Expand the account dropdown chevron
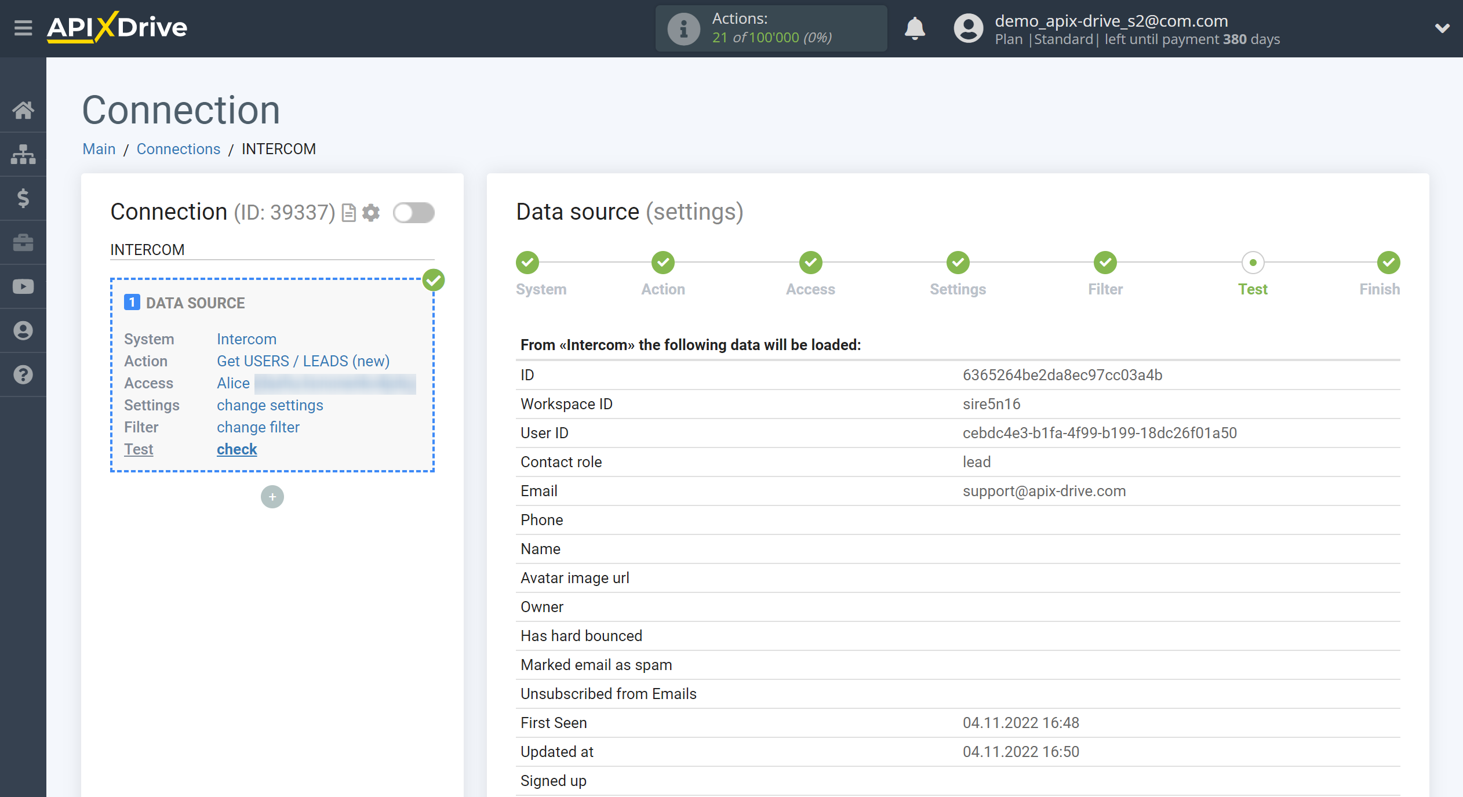 1442,28
